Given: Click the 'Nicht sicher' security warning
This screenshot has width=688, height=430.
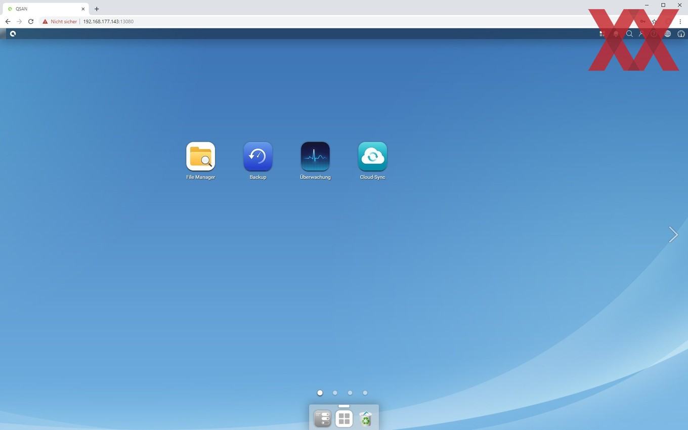Looking at the screenshot, I should coord(60,22).
